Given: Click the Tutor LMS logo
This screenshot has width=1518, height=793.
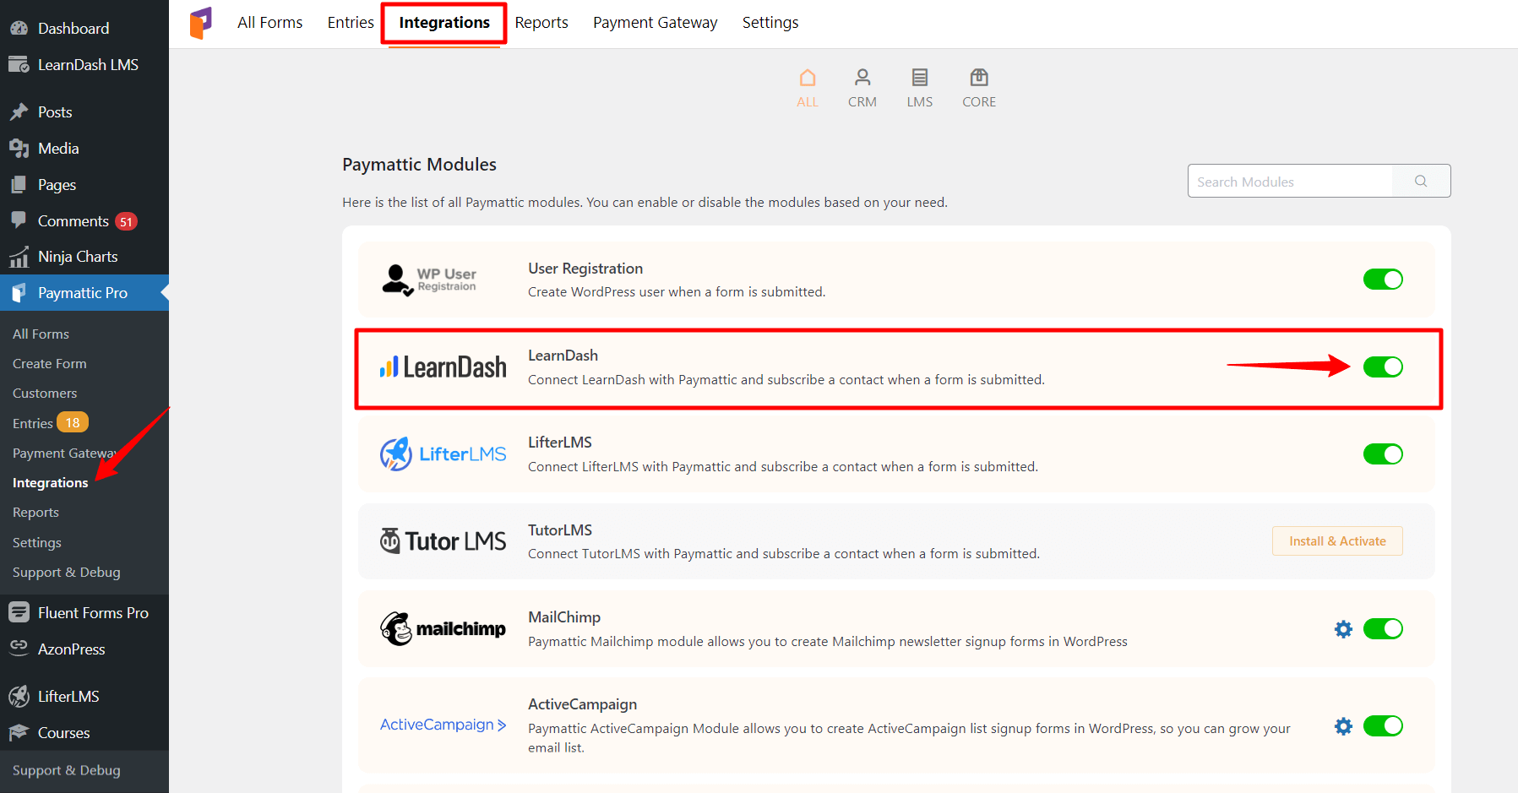Looking at the screenshot, I should point(443,541).
